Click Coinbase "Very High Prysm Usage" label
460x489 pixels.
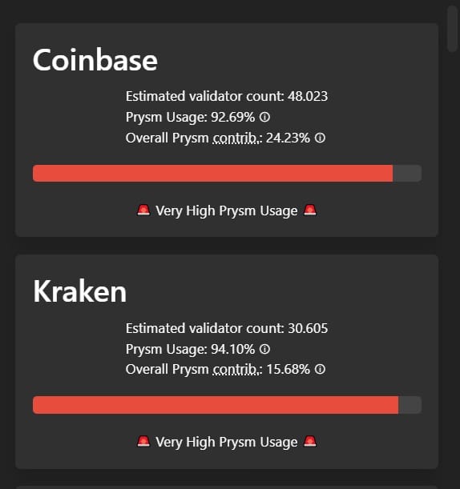tap(227, 211)
